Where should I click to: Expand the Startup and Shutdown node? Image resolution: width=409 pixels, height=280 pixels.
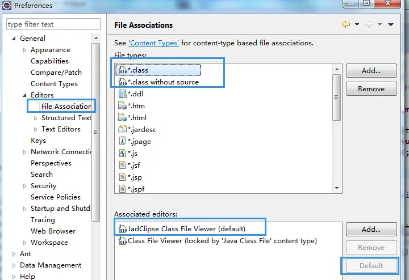[24, 209]
